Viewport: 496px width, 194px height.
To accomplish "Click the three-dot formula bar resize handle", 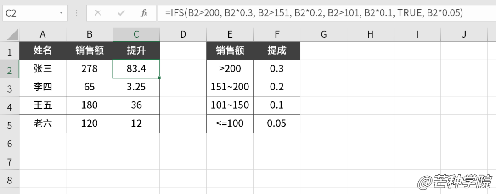I will click(76, 13).
